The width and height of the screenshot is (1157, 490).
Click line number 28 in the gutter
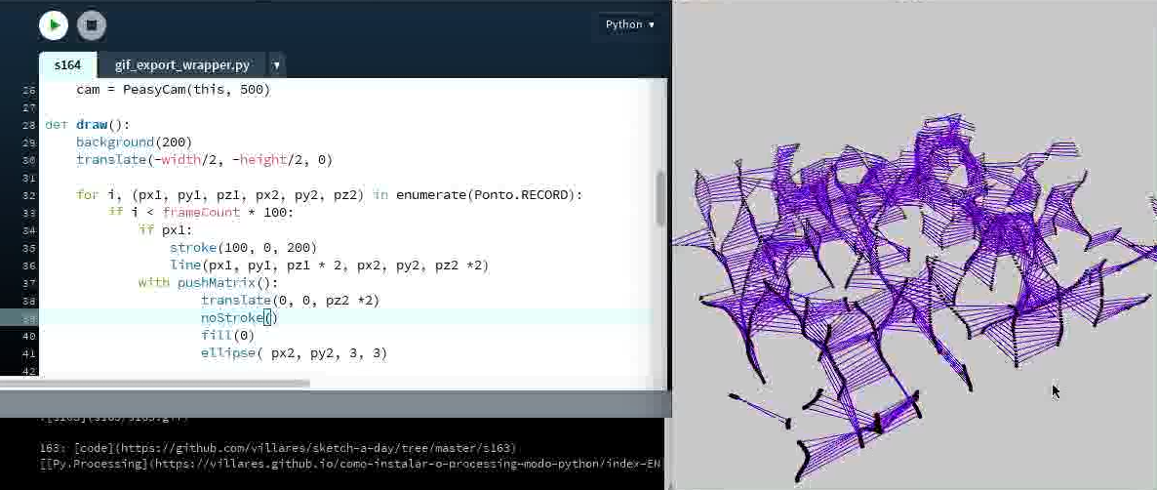pyautogui.click(x=28, y=125)
